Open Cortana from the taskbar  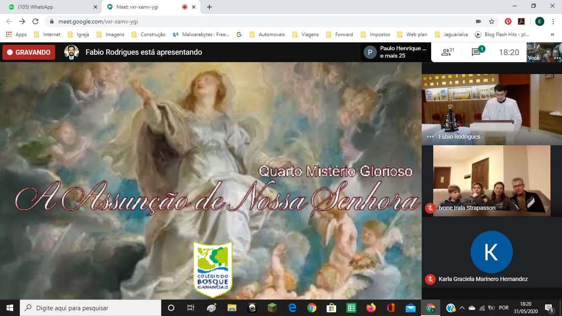click(171, 308)
